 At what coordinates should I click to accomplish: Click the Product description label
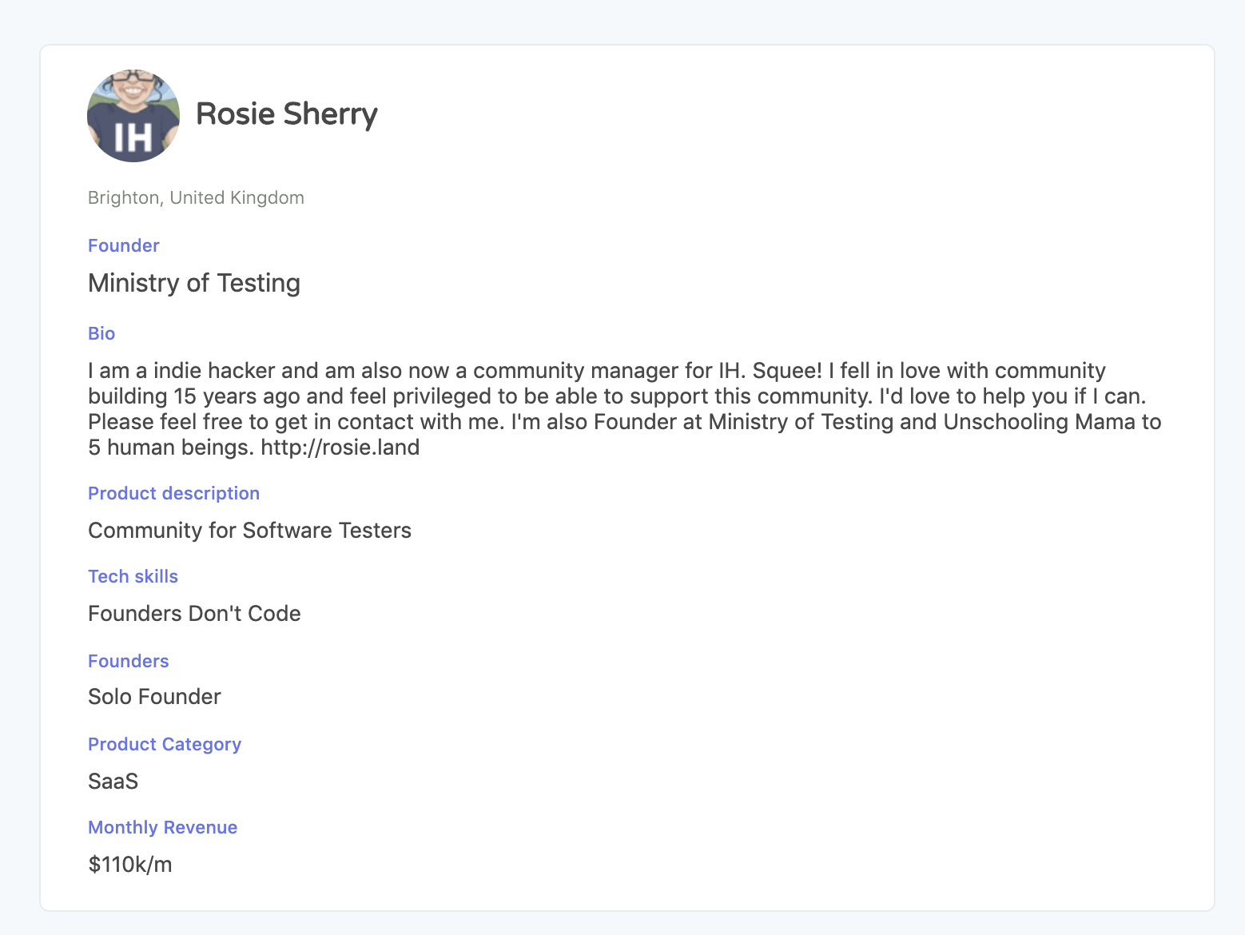coord(173,493)
